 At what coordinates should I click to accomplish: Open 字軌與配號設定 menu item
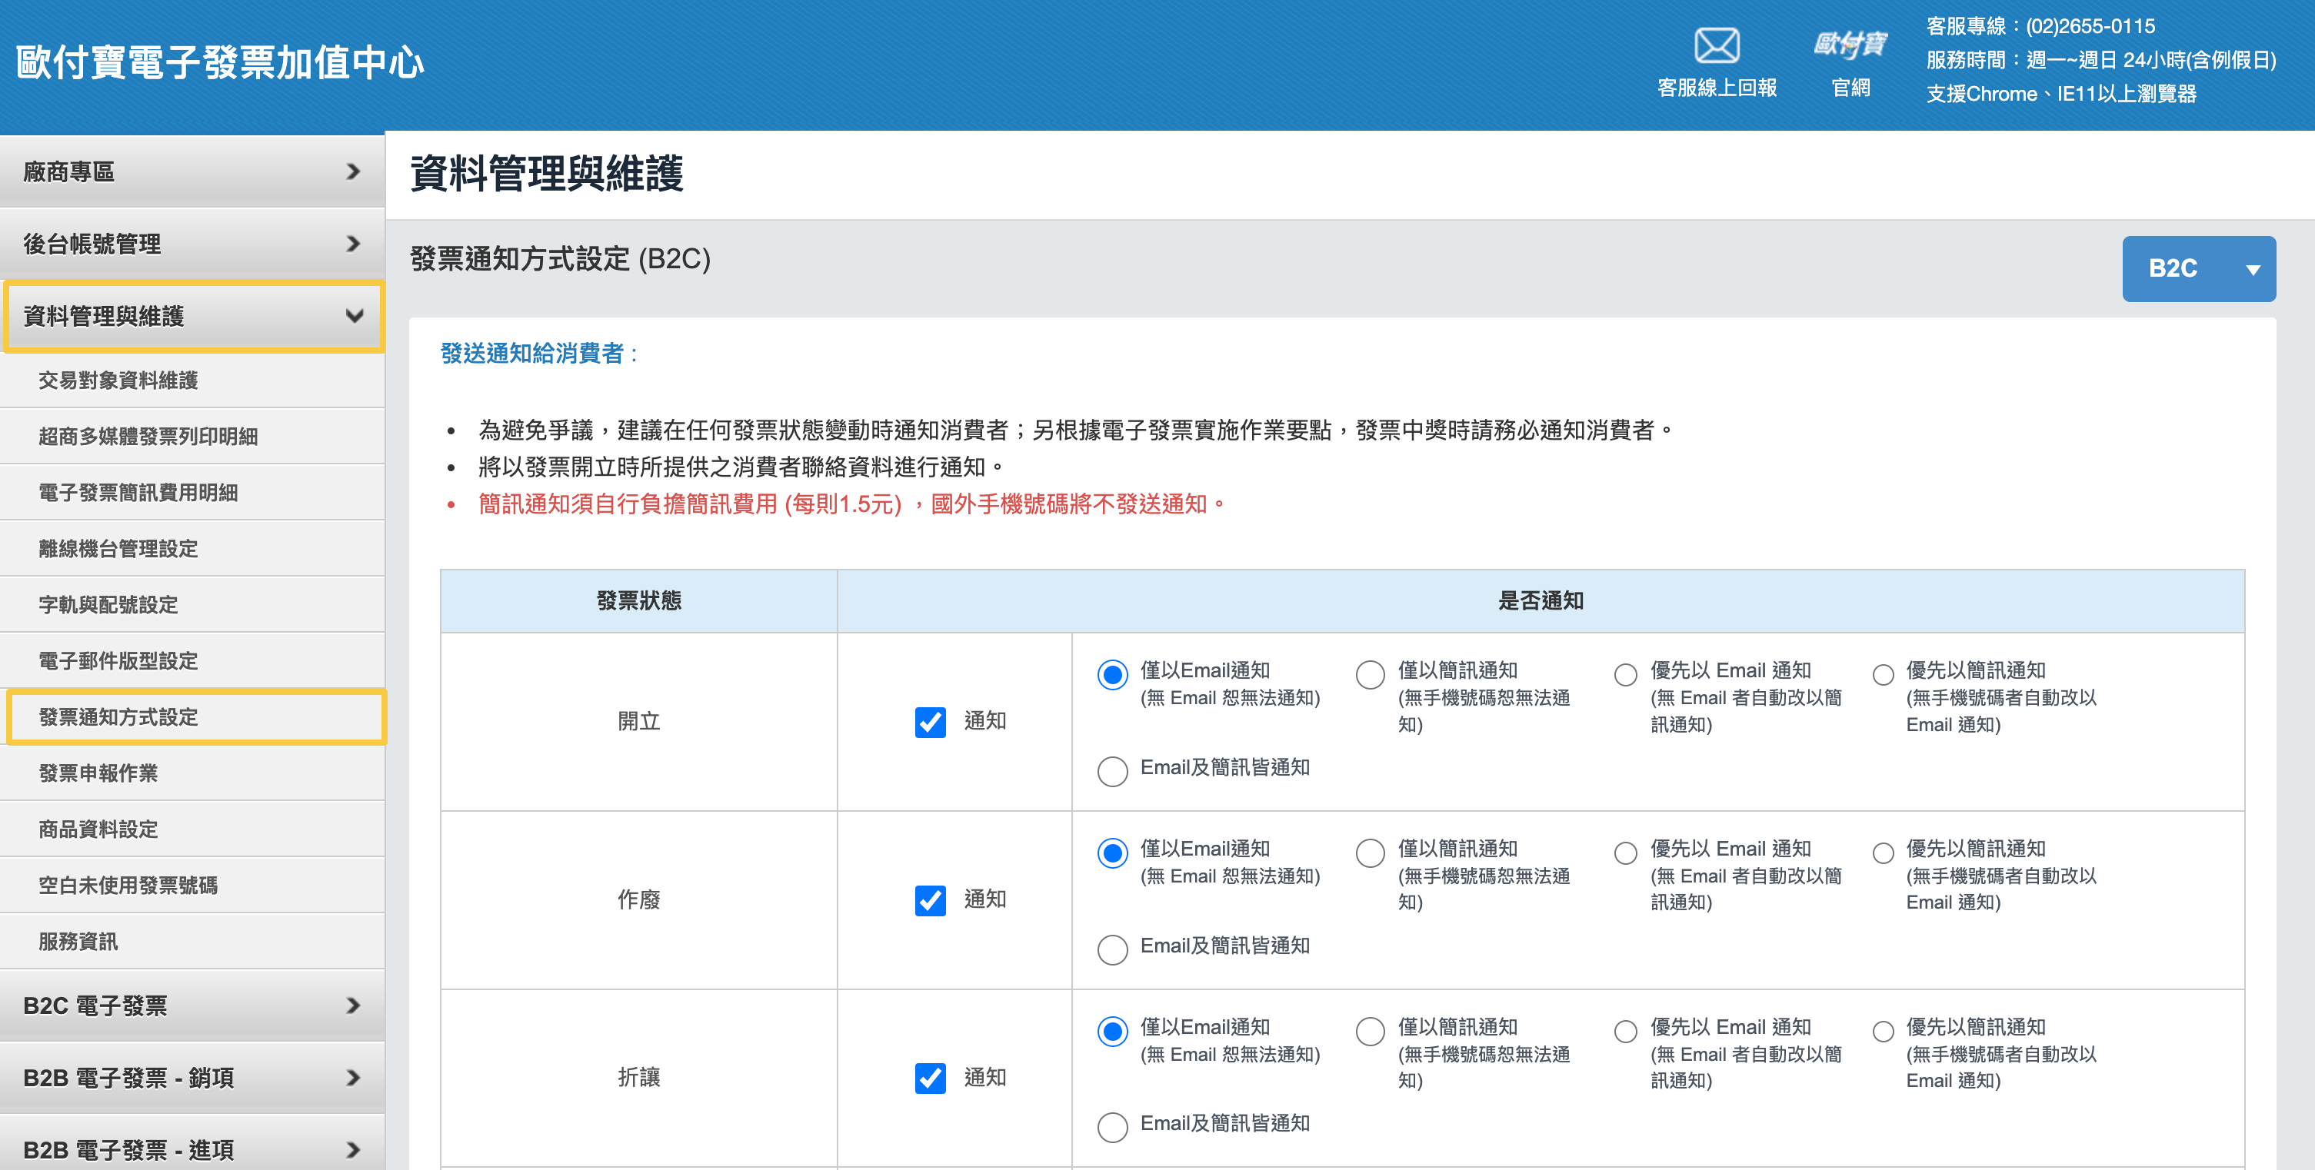108,605
